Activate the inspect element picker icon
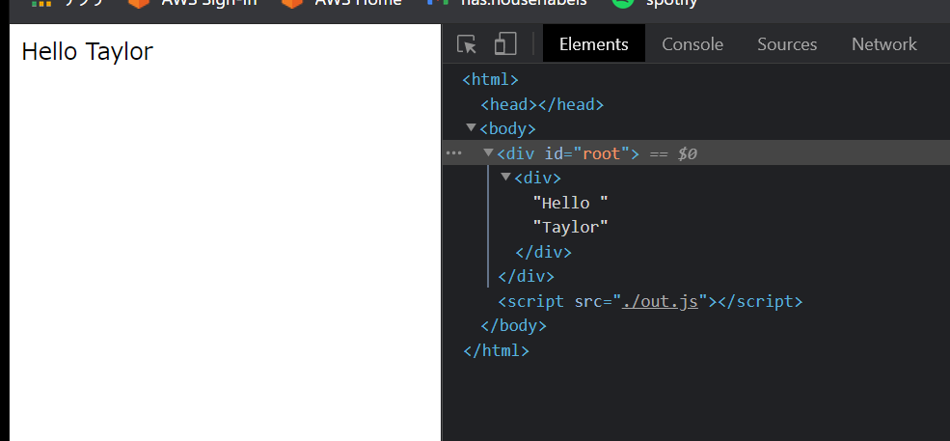 point(467,44)
